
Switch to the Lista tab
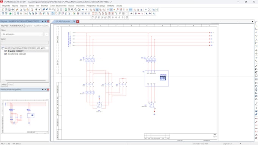click(x=11, y=85)
